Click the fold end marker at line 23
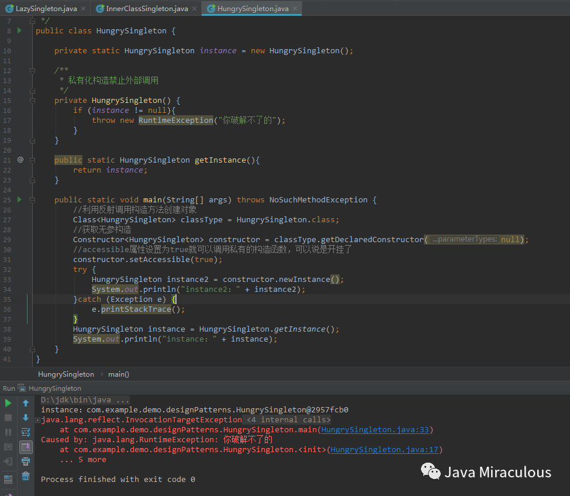 coord(32,180)
